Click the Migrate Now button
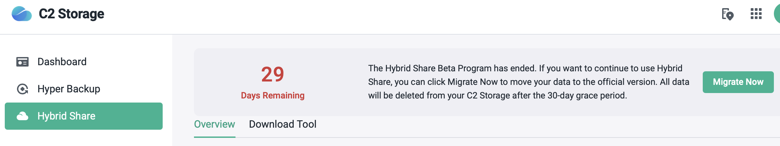Image resolution: width=780 pixels, height=146 pixels. [738, 82]
